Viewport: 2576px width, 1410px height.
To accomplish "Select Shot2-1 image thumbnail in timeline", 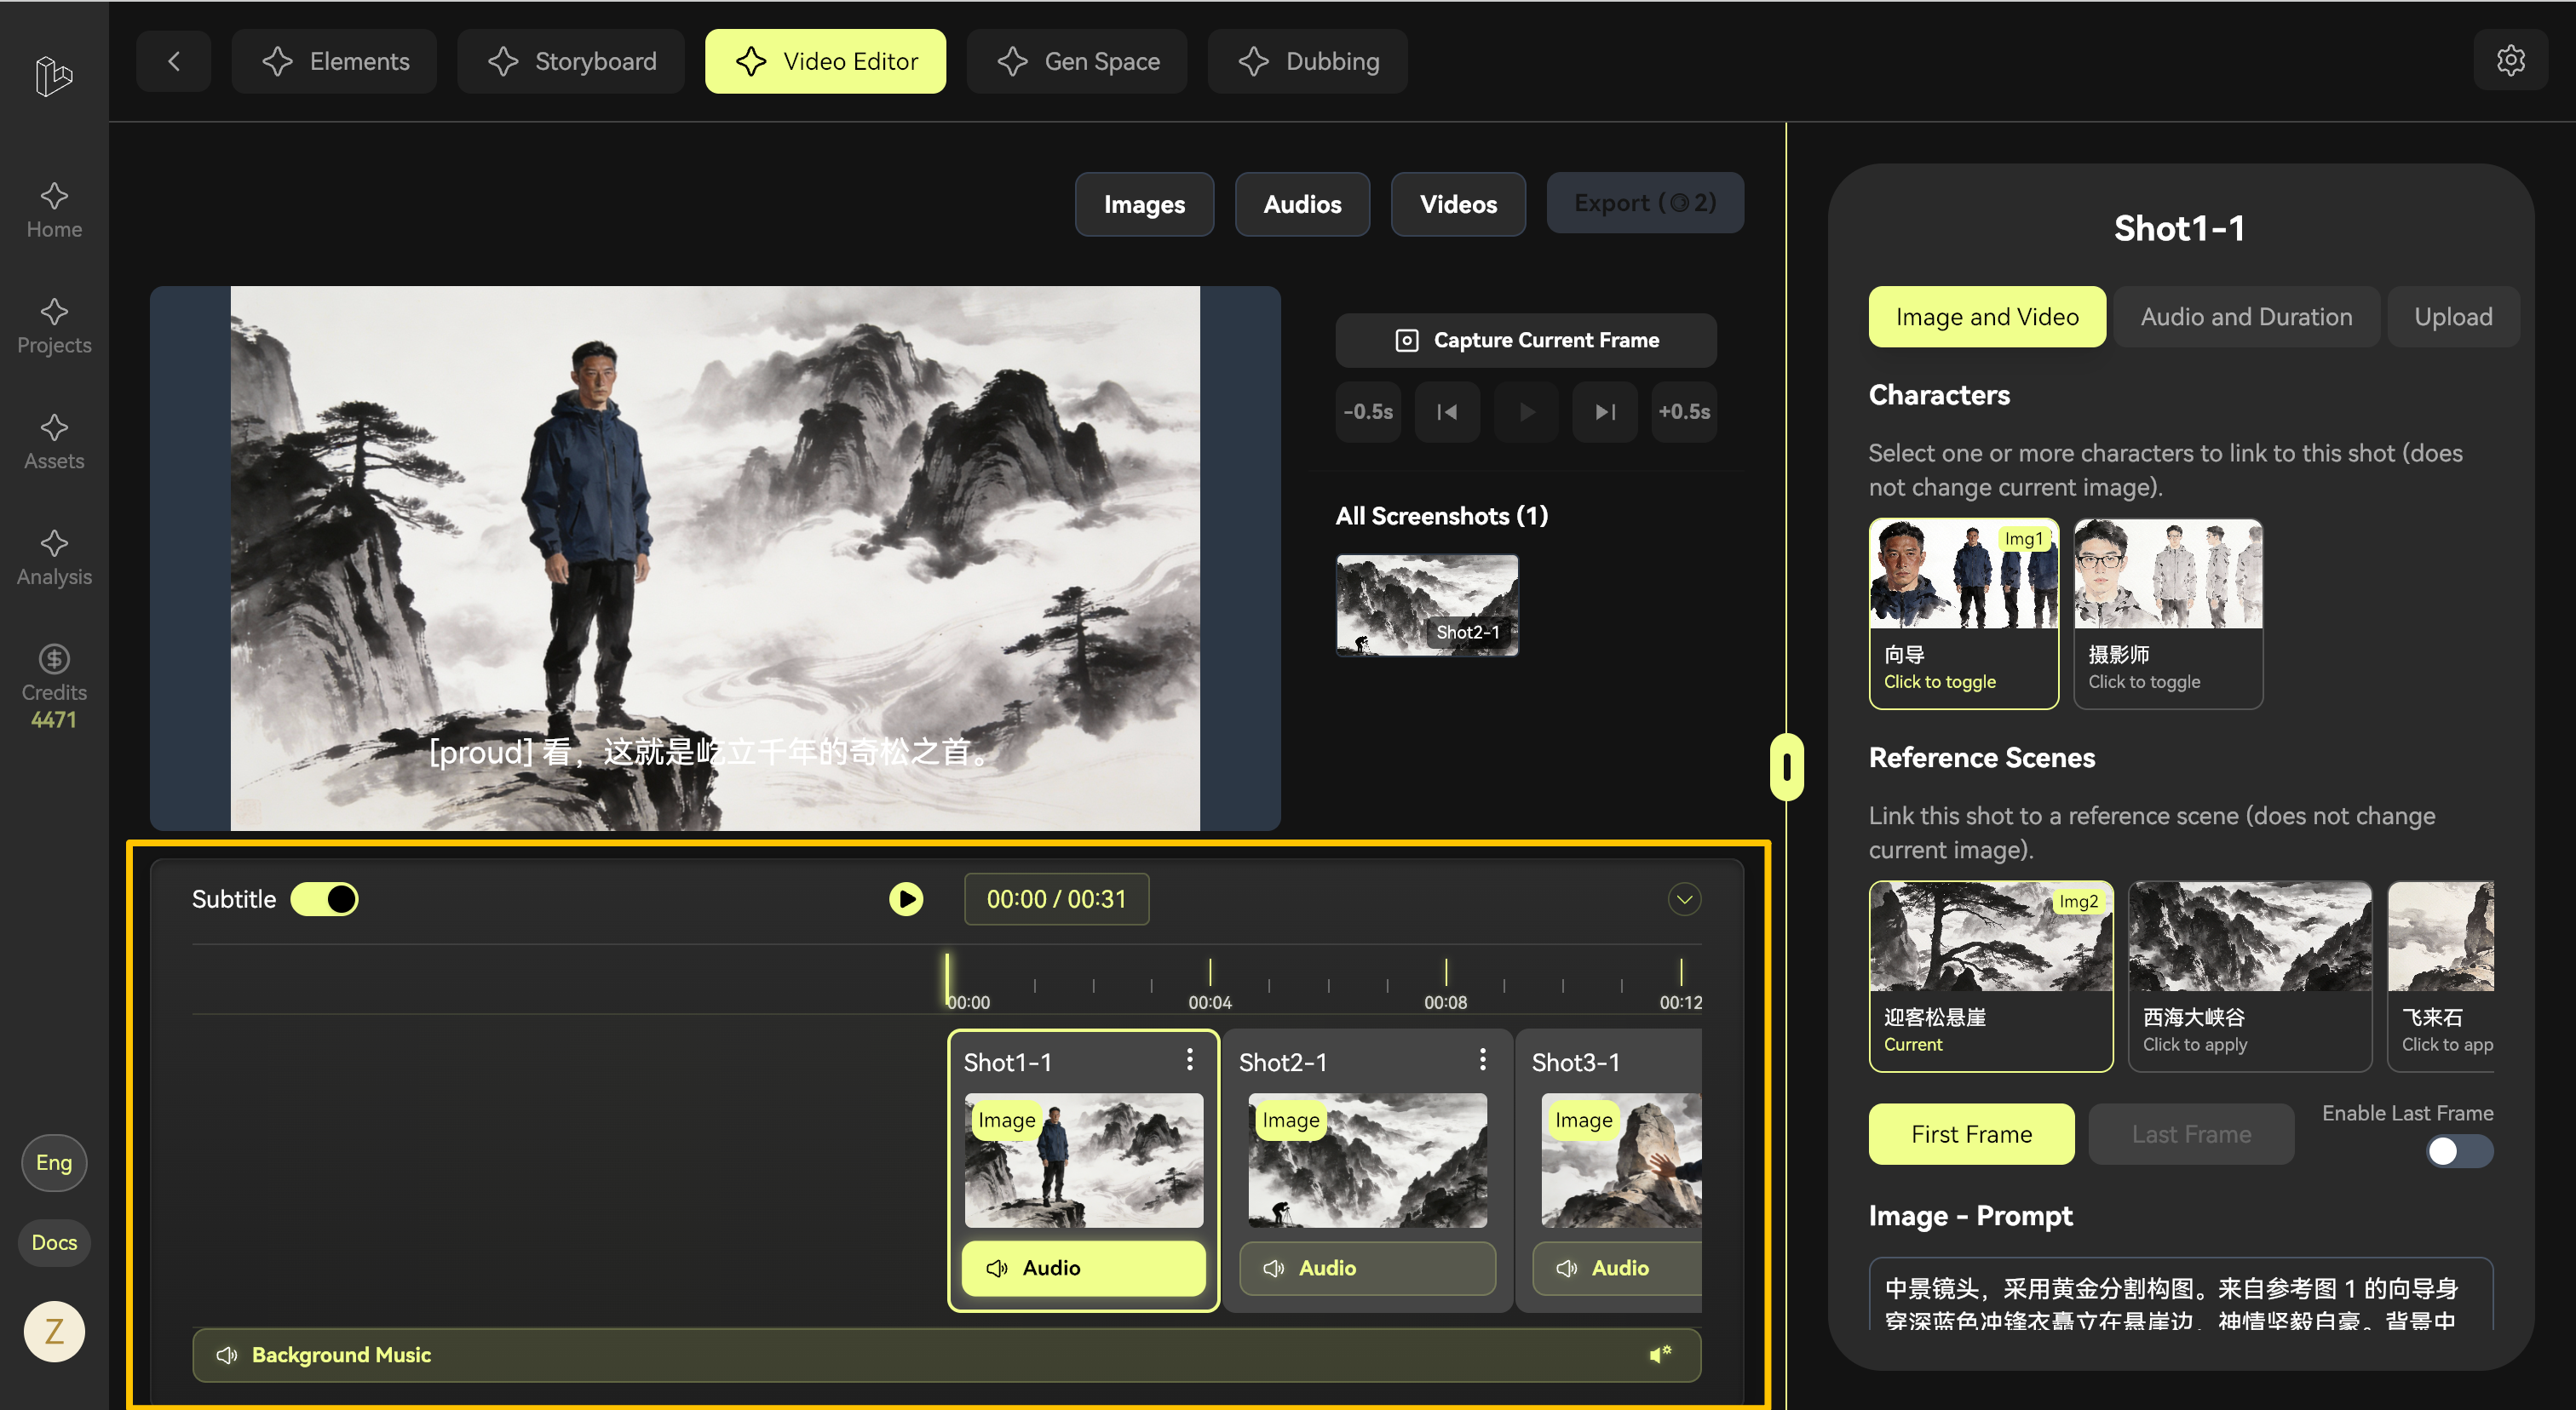I will point(1367,1159).
